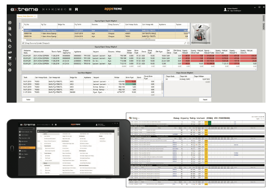This screenshot has width=267, height=190.
Task: Expand the selected row indicator arrow
Action: pyautogui.click(x=23, y=30)
